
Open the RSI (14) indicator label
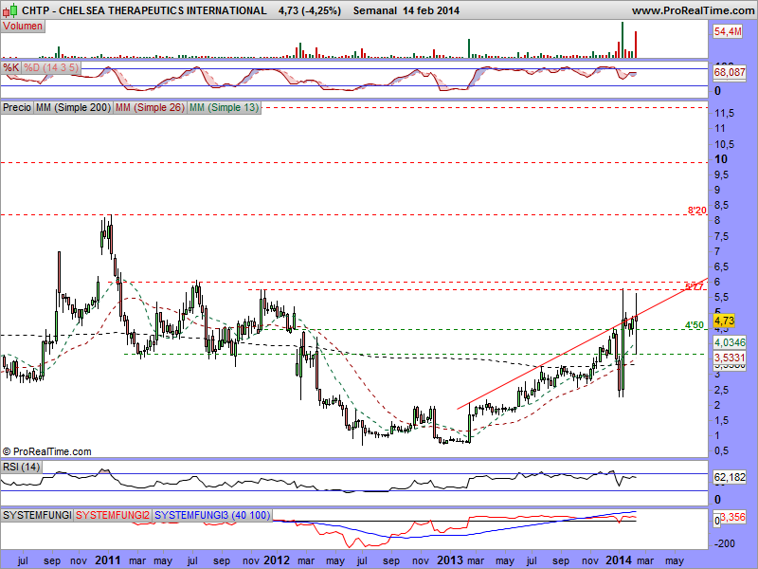coord(21,467)
